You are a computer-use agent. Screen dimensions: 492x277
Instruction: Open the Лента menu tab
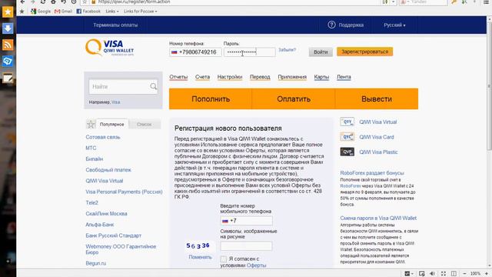tap(344, 77)
